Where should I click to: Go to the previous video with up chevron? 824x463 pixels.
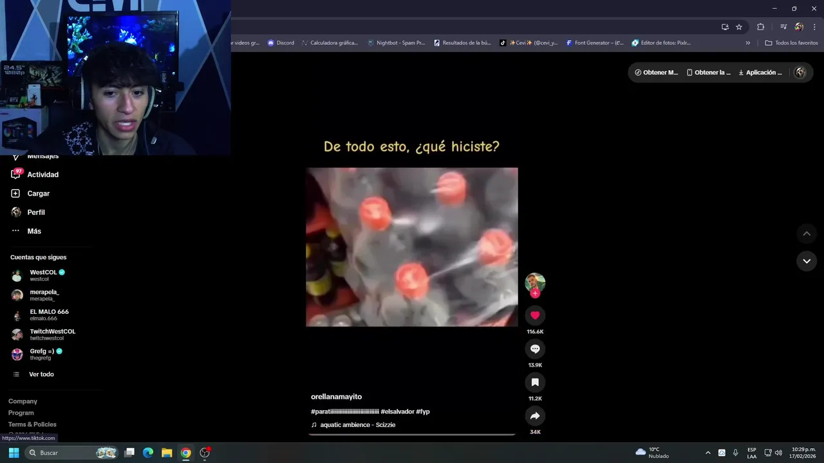[x=807, y=233]
